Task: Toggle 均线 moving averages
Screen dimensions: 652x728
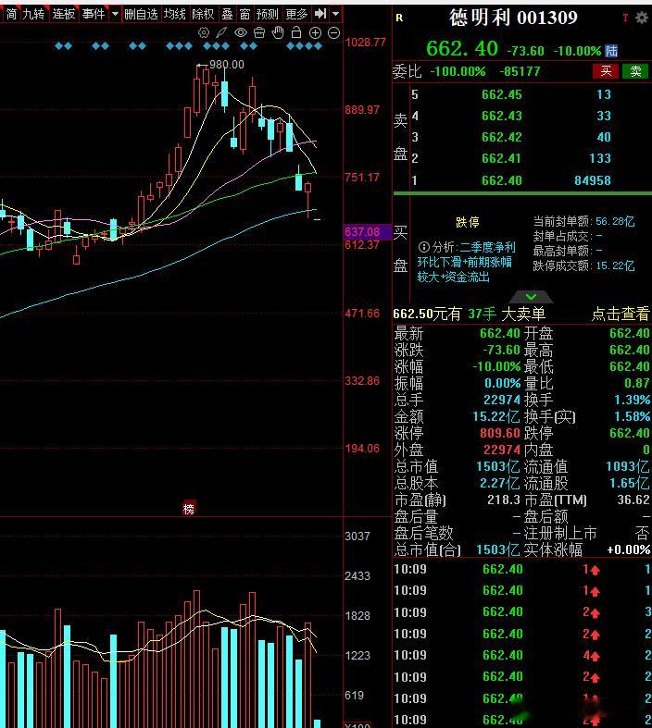Action: [x=175, y=15]
